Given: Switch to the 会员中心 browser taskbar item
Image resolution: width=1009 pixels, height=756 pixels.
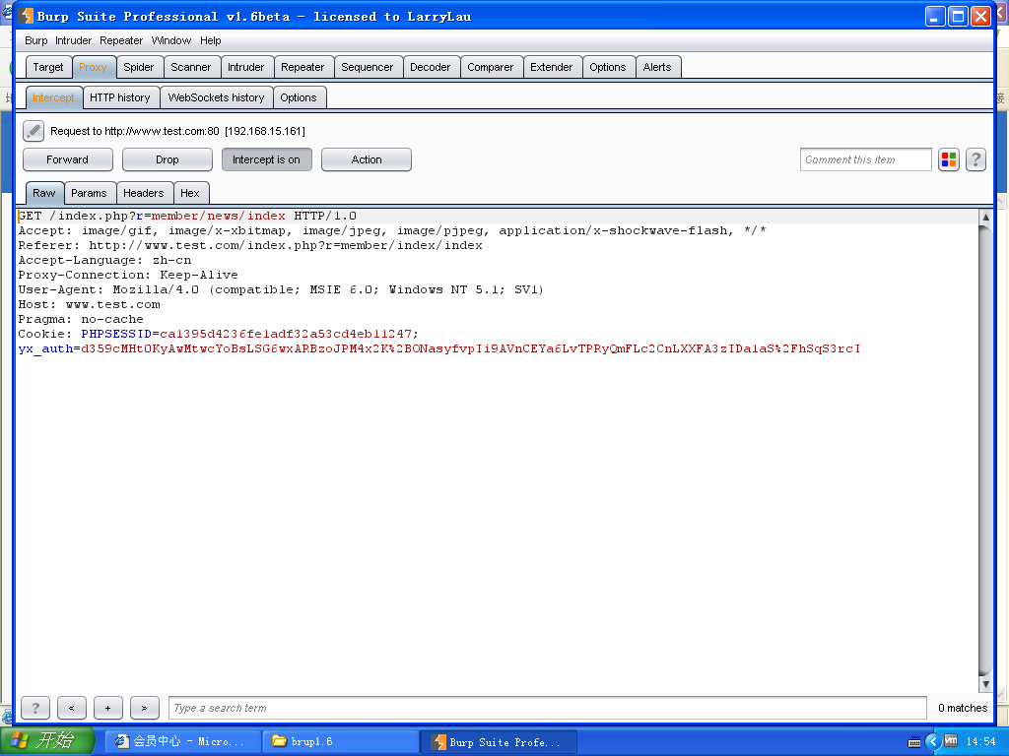Looking at the screenshot, I should point(182,741).
